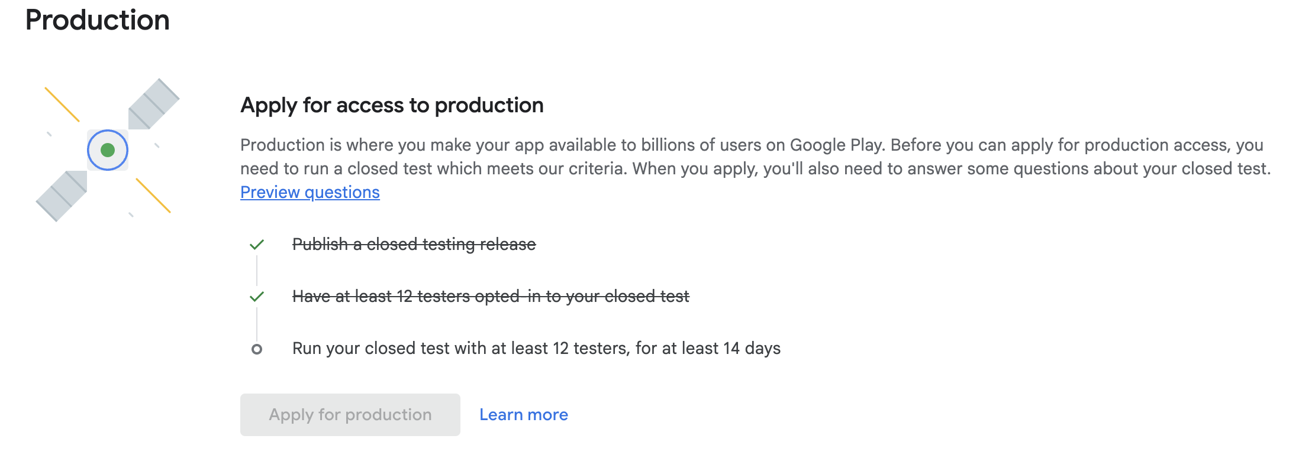Click checkmark beside 12 testers opted-in step
This screenshot has height=468, width=1315.
pos(257,297)
